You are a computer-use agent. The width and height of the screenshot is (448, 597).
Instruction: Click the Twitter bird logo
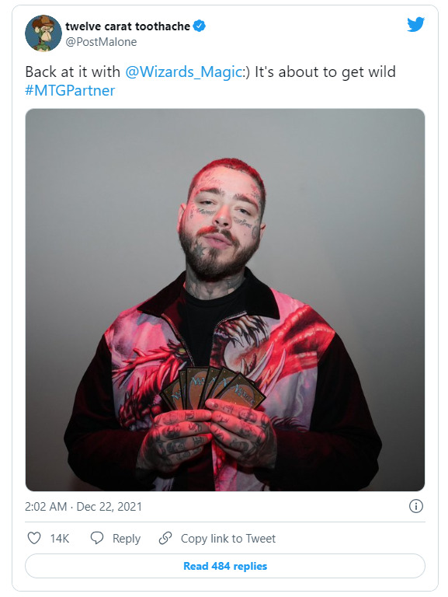coord(415,24)
